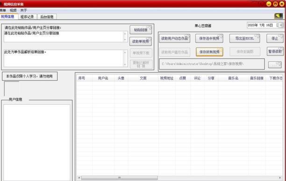Click the greyed 读取用户喜欢作品 button
286x181 pixels.
tap(175, 52)
